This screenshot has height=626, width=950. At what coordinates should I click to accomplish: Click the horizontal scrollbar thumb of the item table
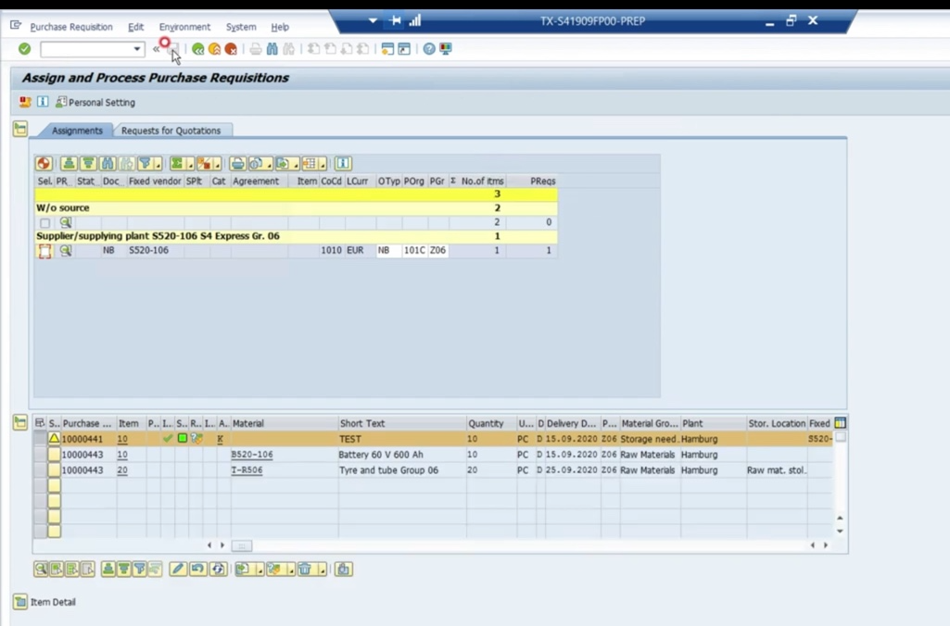click(242, 545)
